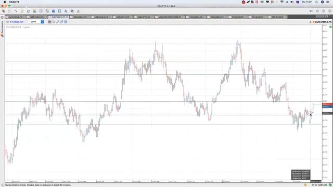Click the pie-chart clock icon in main toolbar
The height and width of the screenshot is (187, 333).
(x=29, y=11)
